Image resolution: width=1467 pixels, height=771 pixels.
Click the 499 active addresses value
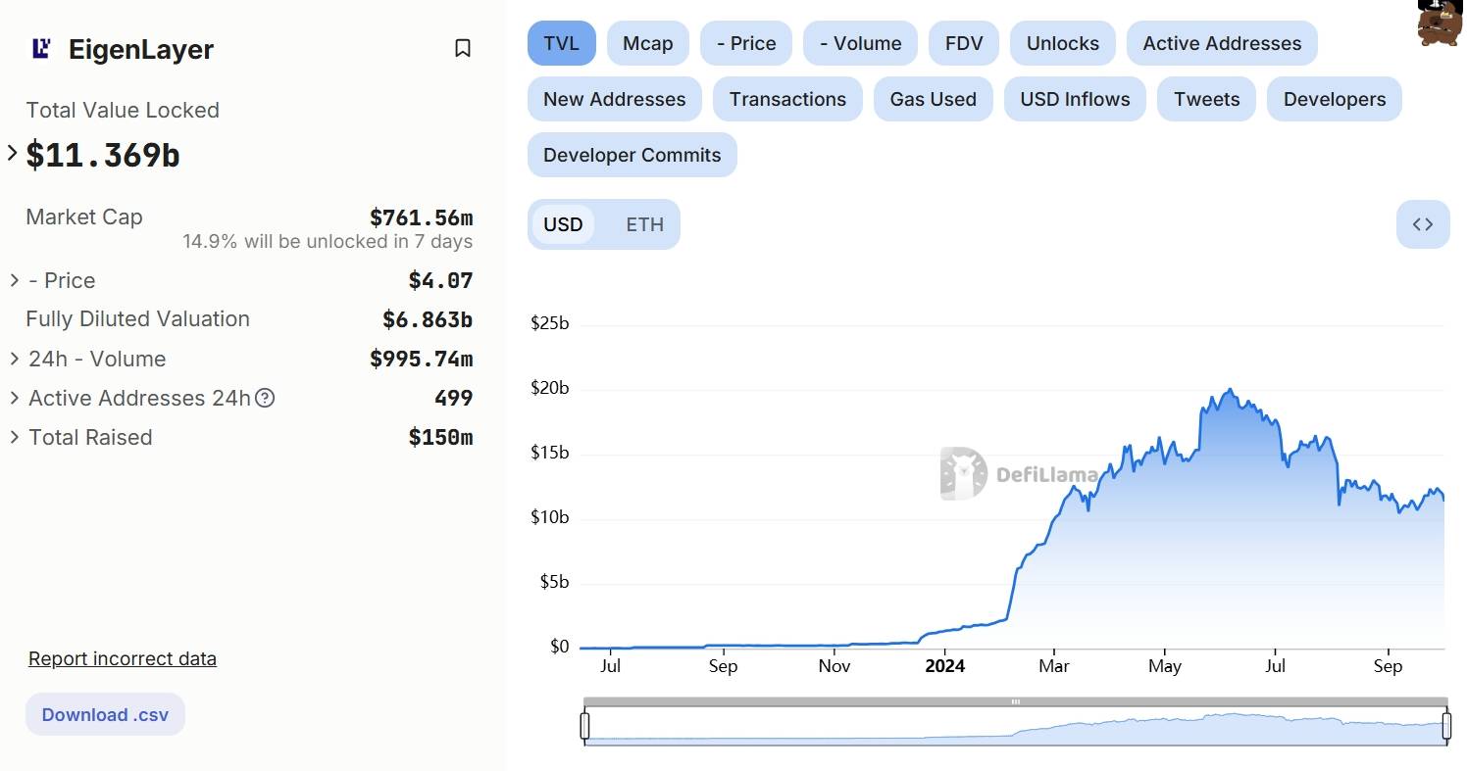pyautogui.click(x=454, y=398)
